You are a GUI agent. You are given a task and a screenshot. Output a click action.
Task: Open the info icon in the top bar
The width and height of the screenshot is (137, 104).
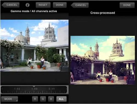point(27,5)
